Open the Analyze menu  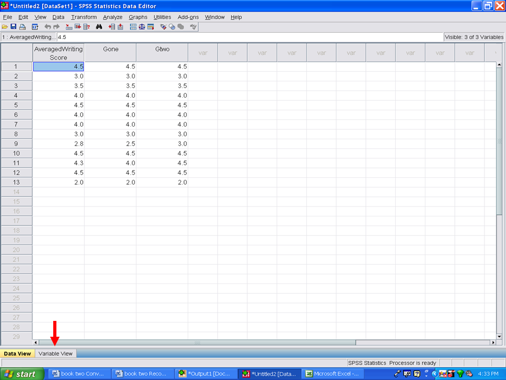112,17
